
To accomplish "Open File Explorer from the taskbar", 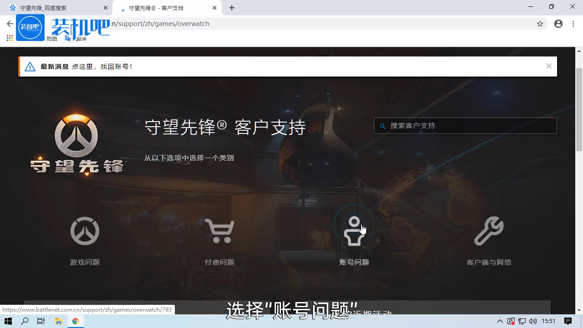I will pyautogui.click(x=59, y=321).
